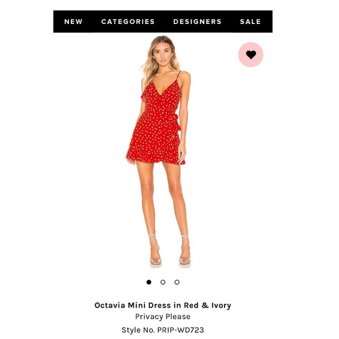Image resolution: width=339 pixels, height=339 pixels.
Task: Select the first filled carousel dot
Action: [x=148, y=282]
